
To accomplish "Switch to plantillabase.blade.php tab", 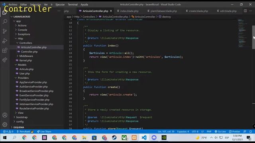I will pos(162,11).
